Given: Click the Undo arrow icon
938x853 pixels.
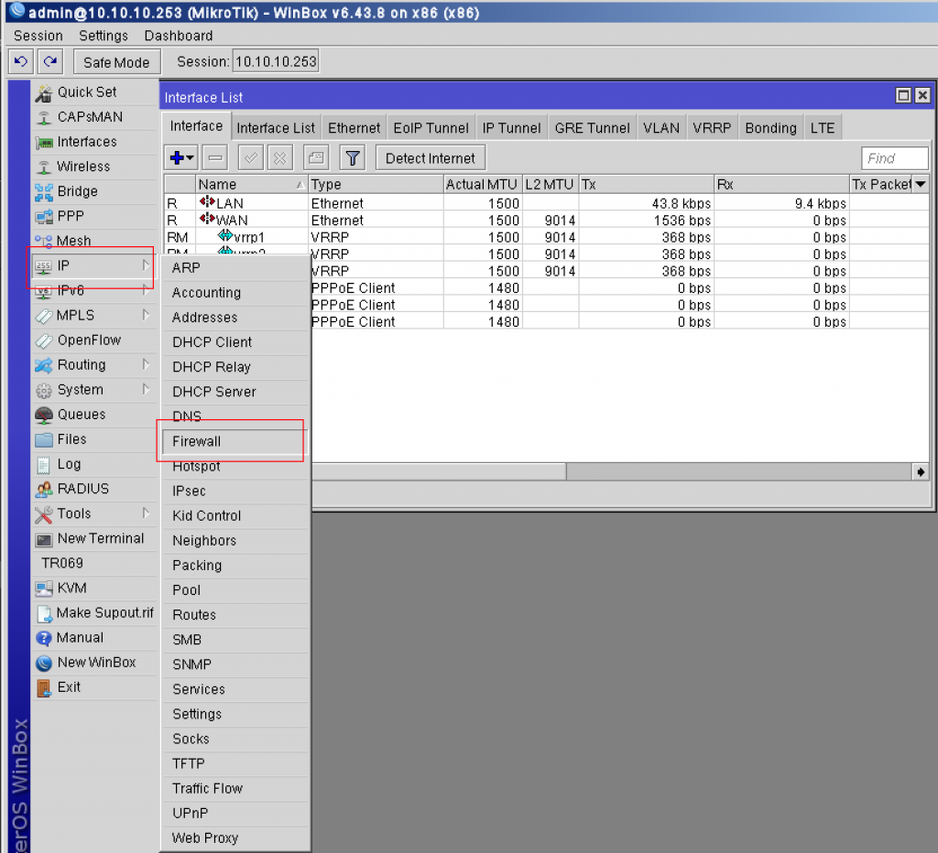Looking at the screenshot, I should coord(21,61).
